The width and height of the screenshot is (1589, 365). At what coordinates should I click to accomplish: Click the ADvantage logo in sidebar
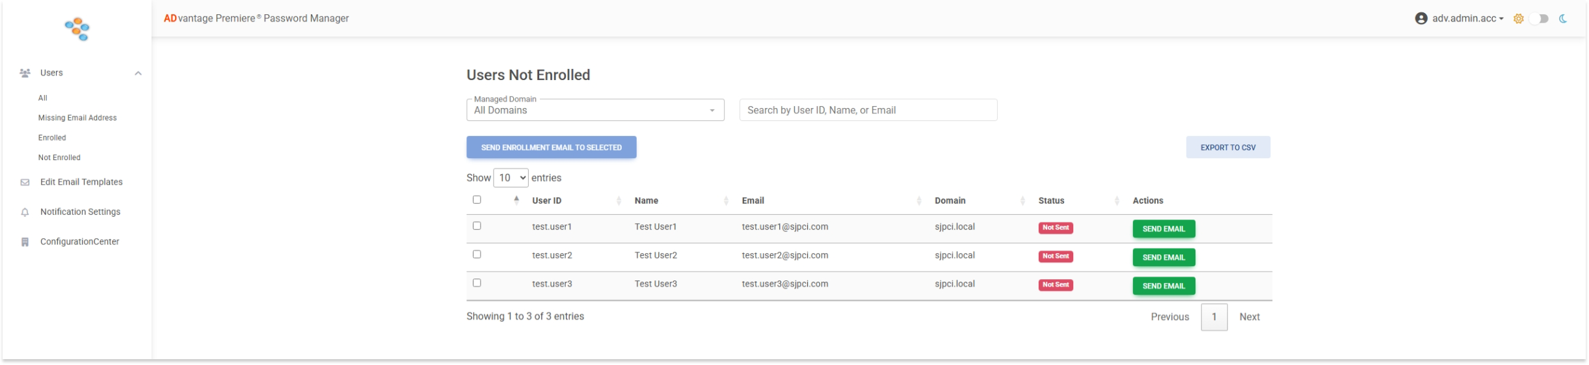[77, 29]
